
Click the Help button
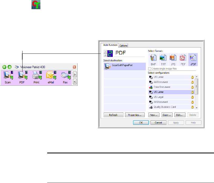[x=193, y=122]
